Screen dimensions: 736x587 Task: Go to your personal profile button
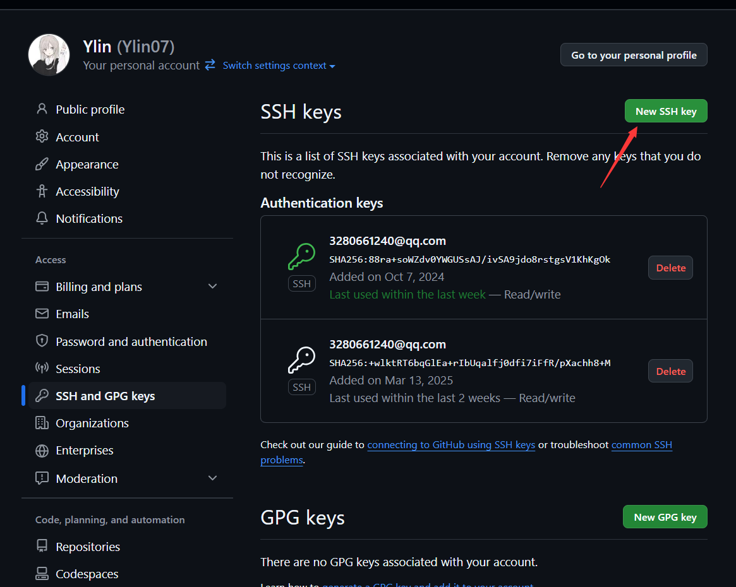click(x=634, y=55)
